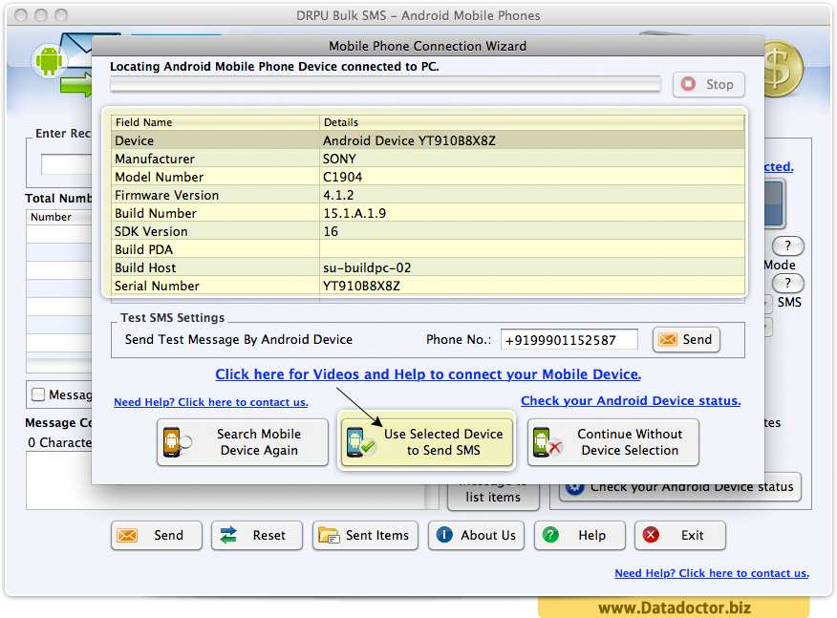
Task: Click the question mark button below Mode
Action: [788, 284]
